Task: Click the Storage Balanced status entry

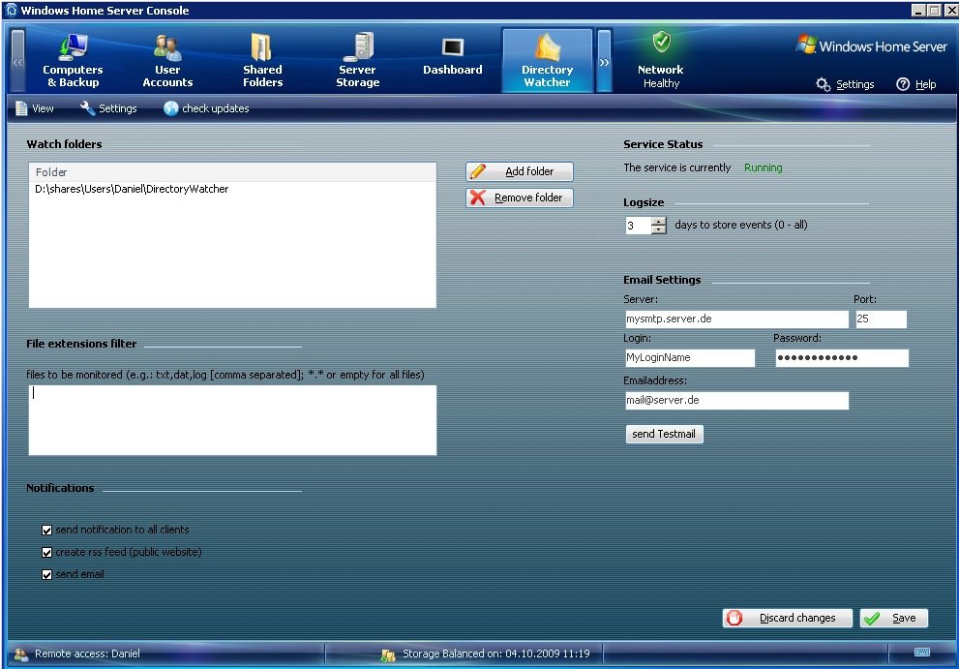Action: [486, 654]
